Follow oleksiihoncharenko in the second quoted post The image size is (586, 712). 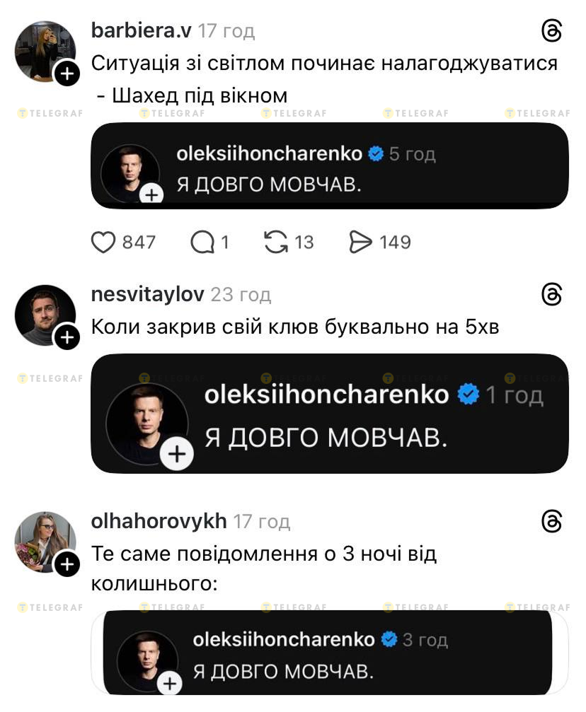pyautogui.click(x=177, y=455)
